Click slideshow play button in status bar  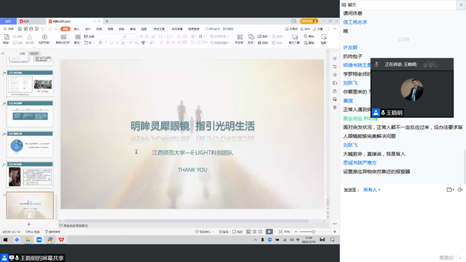coord(269,232)
